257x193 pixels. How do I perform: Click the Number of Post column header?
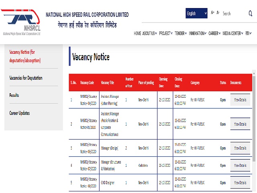[129, 82]
